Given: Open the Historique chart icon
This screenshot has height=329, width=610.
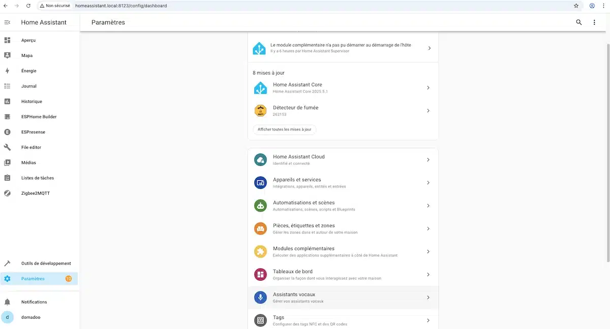Looking at the screenshot, I should [x=7, y=101].
